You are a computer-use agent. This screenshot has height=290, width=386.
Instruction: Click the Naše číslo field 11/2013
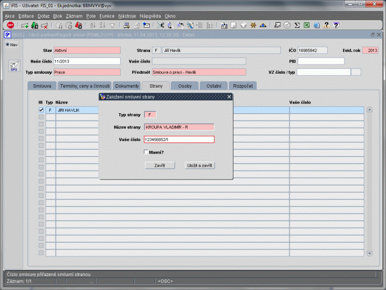click(87, 61)
